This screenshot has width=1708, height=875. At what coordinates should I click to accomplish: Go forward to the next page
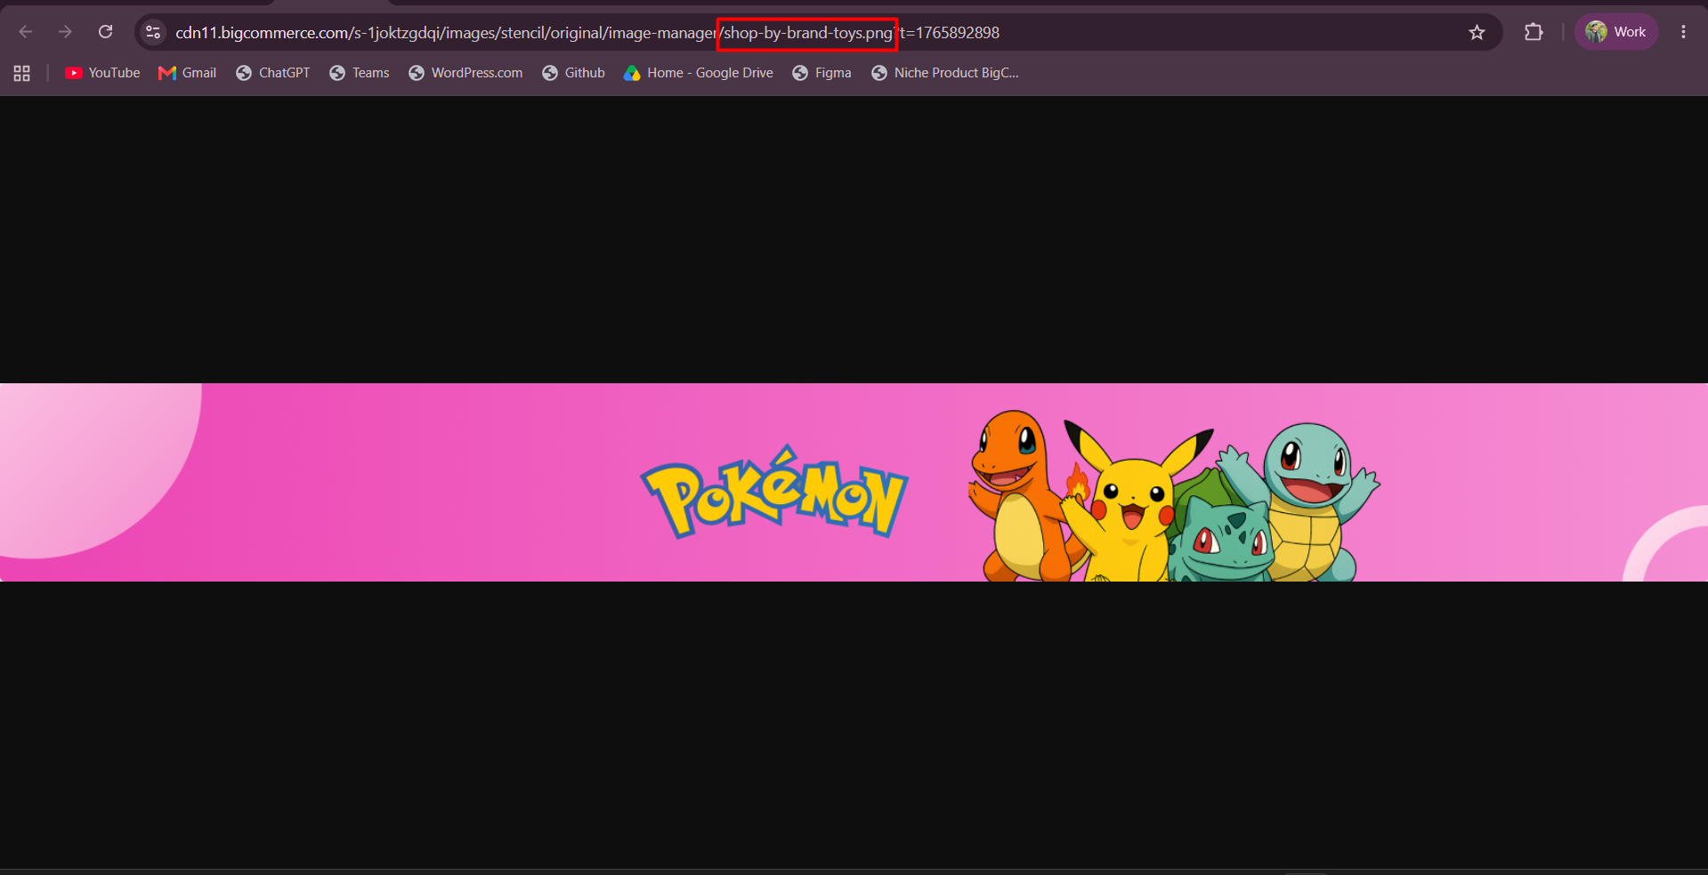coord(65,32)
